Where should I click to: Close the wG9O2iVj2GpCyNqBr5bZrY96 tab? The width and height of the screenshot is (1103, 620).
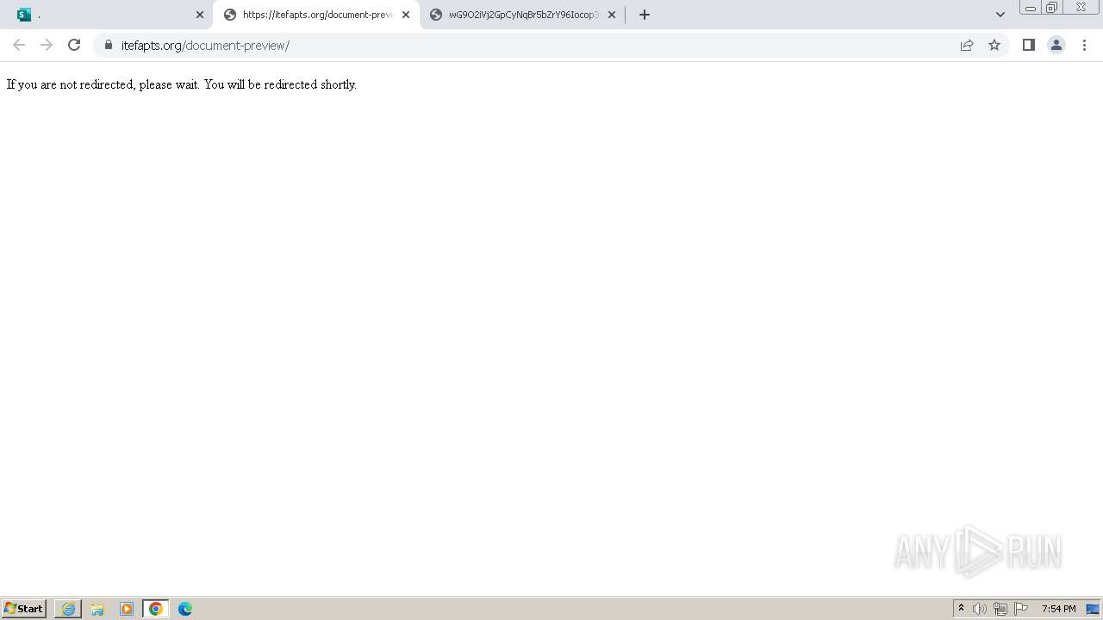click(x=612, y=15)
